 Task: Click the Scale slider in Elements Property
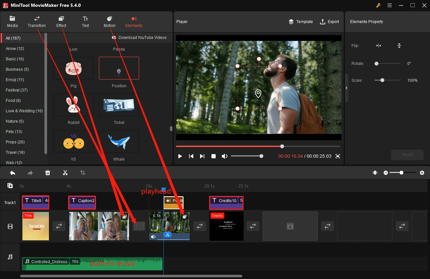[382, 80]
